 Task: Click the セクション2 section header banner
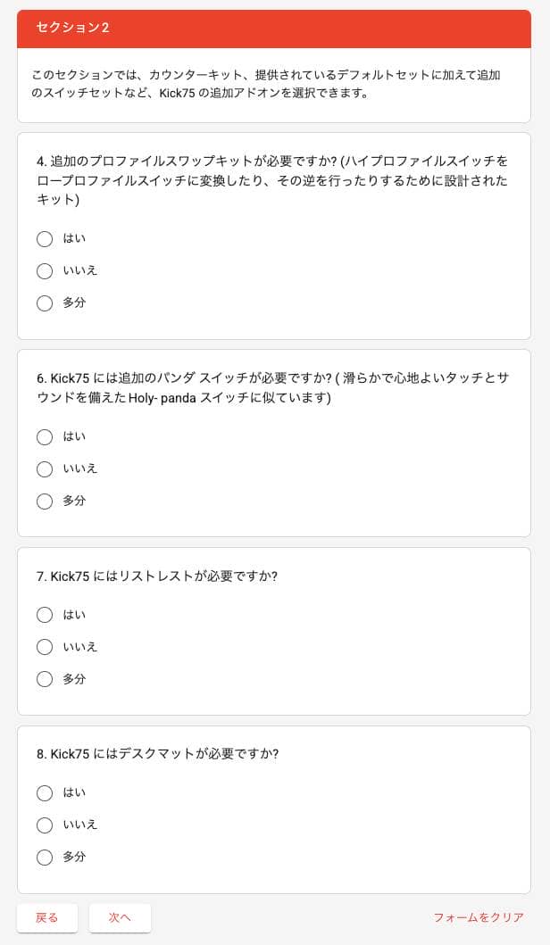[274, 29]
